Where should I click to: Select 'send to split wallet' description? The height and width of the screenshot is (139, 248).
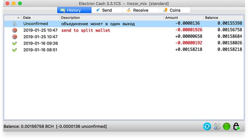(85, 30)
